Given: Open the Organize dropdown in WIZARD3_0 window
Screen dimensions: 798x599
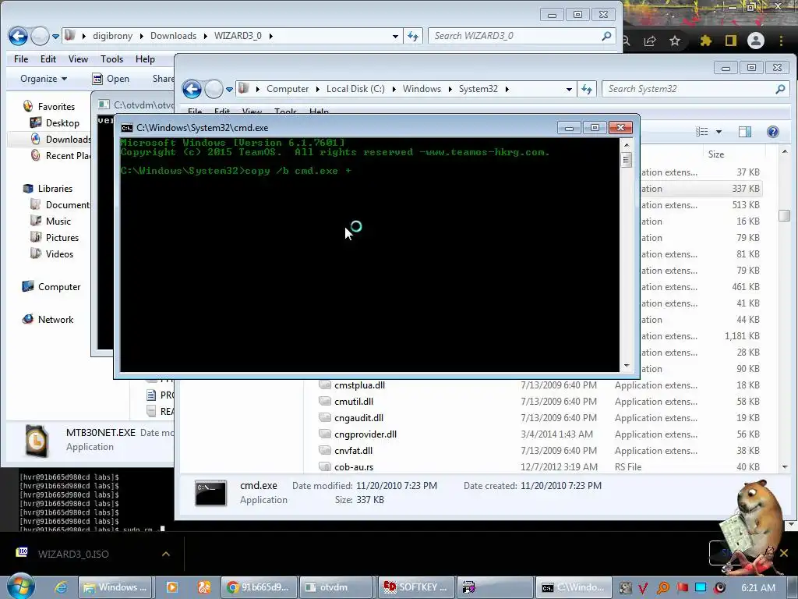Looking at the screenshot, I should point(44,79).
